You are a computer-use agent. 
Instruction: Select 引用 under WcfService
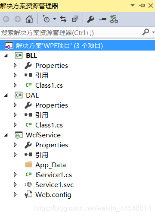[42, 155]
